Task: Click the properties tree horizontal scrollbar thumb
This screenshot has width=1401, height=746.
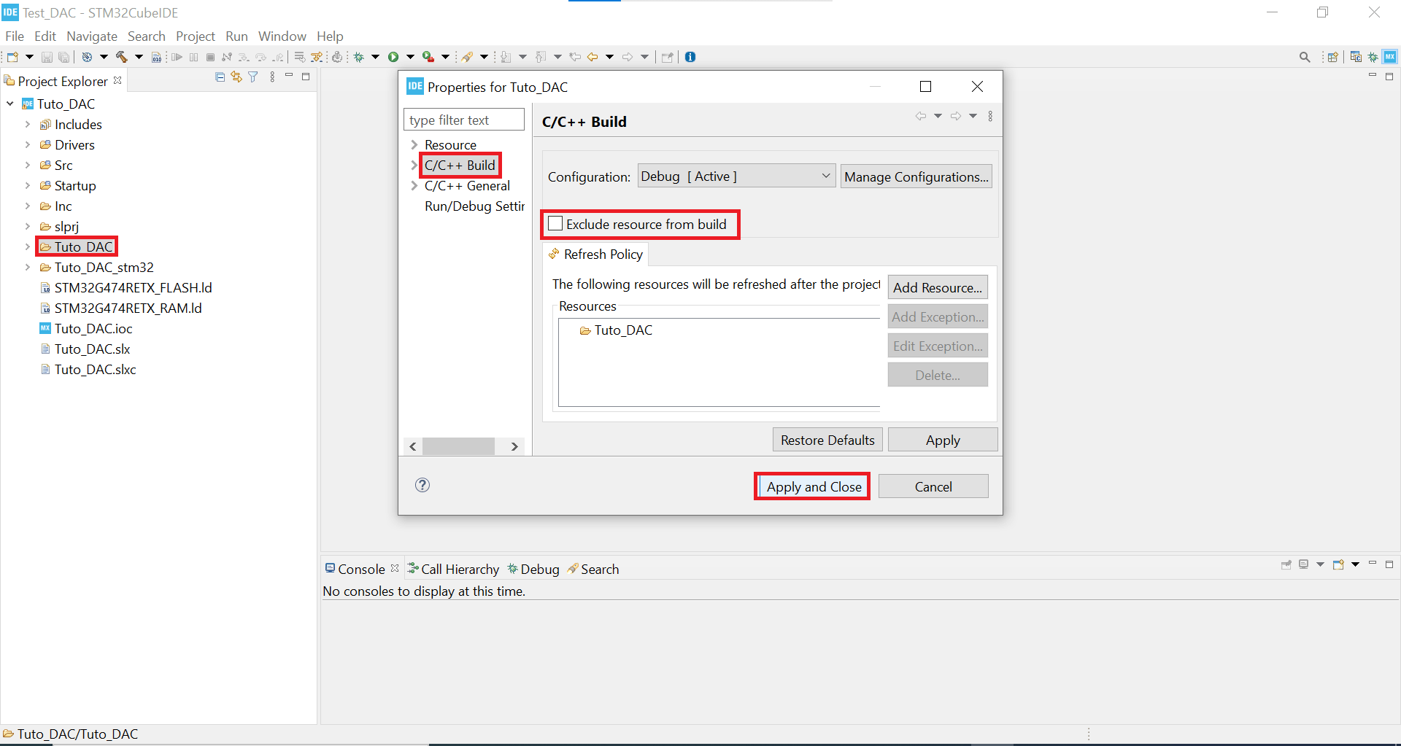Action: coord(458,446)
